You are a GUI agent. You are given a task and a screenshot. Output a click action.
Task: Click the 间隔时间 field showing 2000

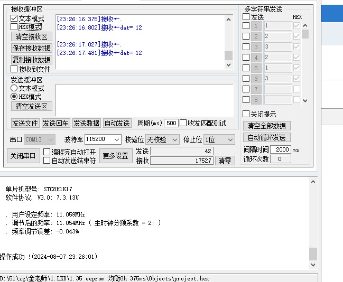coord(281,149)
